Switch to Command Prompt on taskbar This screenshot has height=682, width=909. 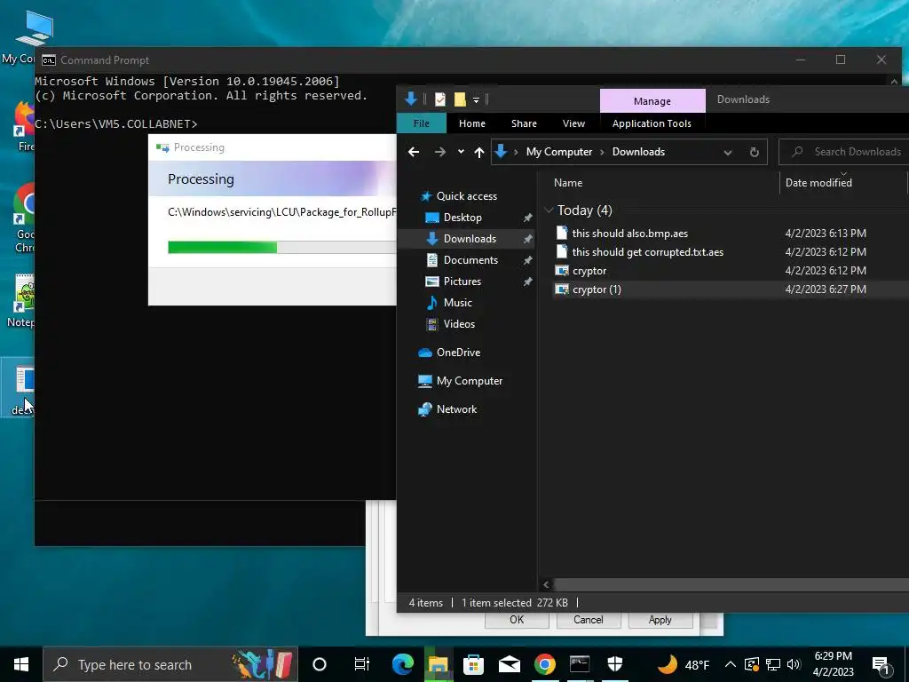[580, 664]
